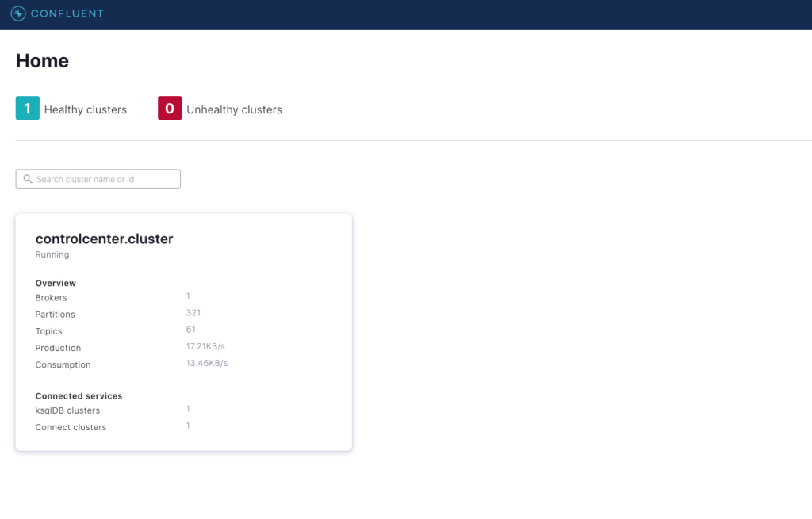Click the Home page heading
The height and width of the screenshot is (519, 812).
(x=42, y=61)
